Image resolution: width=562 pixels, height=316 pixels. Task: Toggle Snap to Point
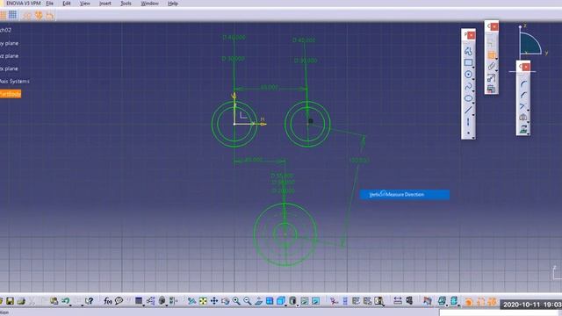pyautogui.click(x=13, y=15)
